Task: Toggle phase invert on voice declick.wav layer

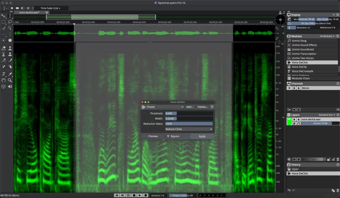Action: [294, 123]
